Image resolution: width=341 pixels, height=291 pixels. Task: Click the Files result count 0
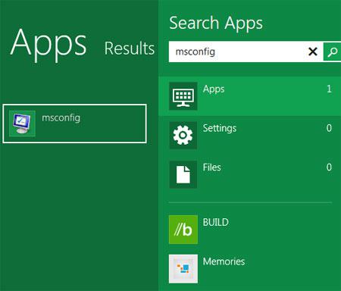point(329,167)
